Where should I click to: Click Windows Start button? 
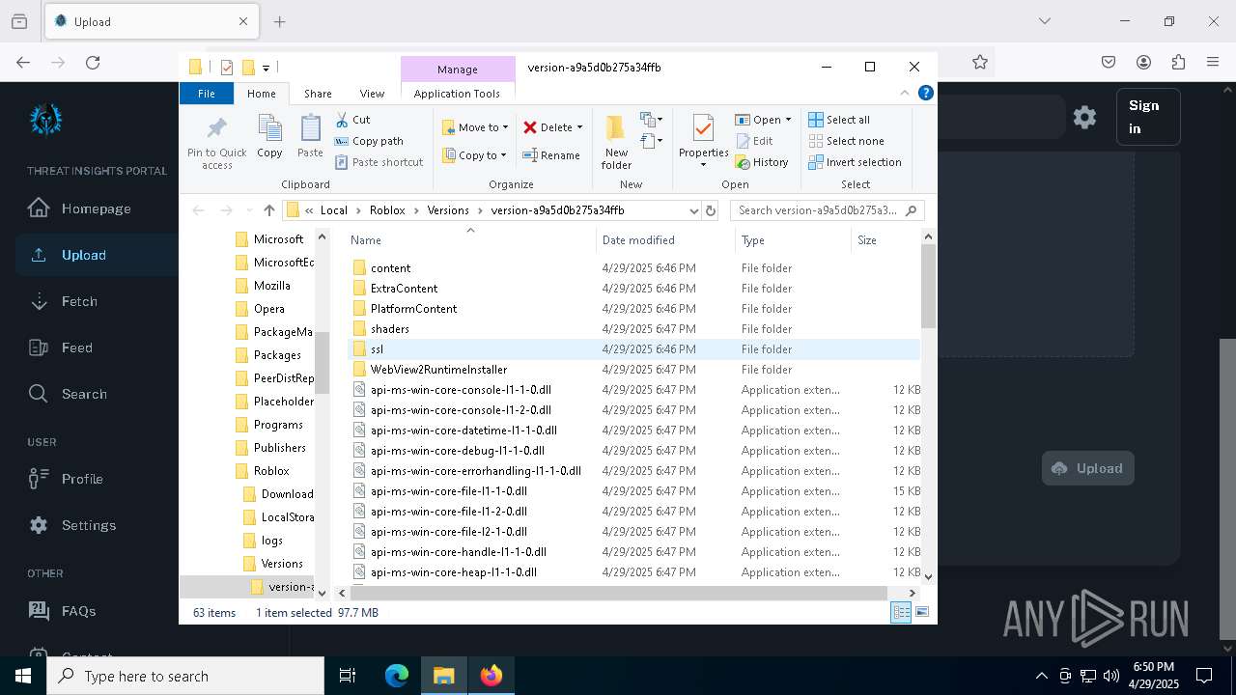[23, 676]
